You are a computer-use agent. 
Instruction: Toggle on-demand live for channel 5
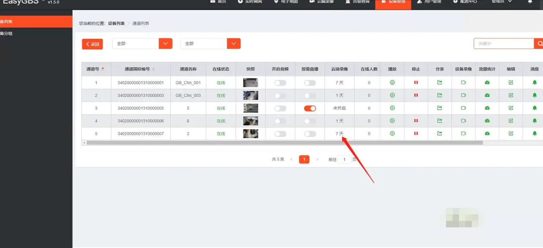(310, 134)
